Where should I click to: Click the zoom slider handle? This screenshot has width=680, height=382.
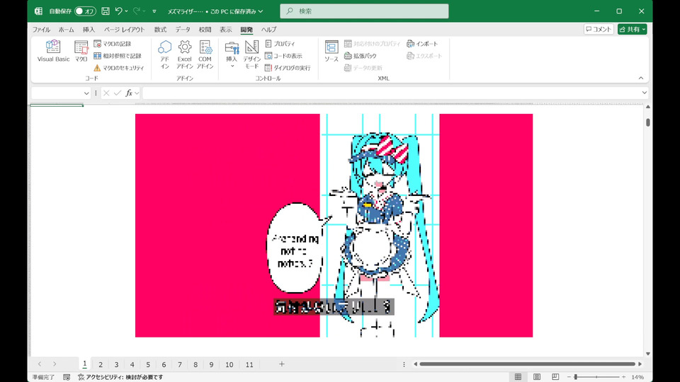tap(576, 377)
